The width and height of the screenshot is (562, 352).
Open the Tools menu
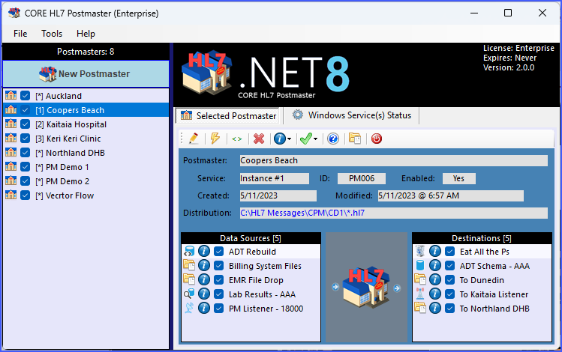tap(52, 34)
